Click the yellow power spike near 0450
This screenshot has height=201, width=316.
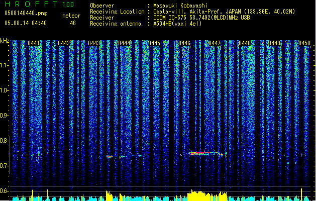click(301, 194)
